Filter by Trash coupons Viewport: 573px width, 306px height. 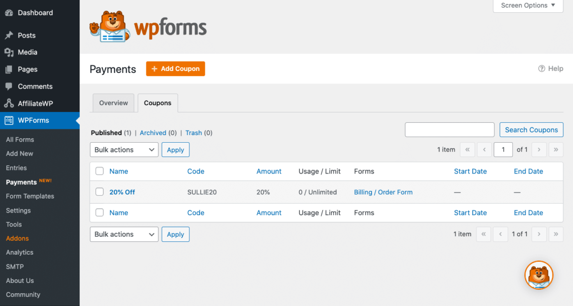click(x=194, y=132)
